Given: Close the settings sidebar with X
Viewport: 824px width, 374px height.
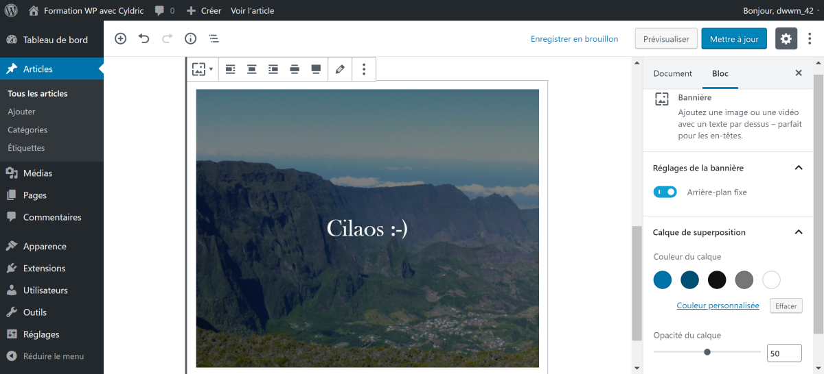Looking at the screenshot, I should click(x=799, y=73).
